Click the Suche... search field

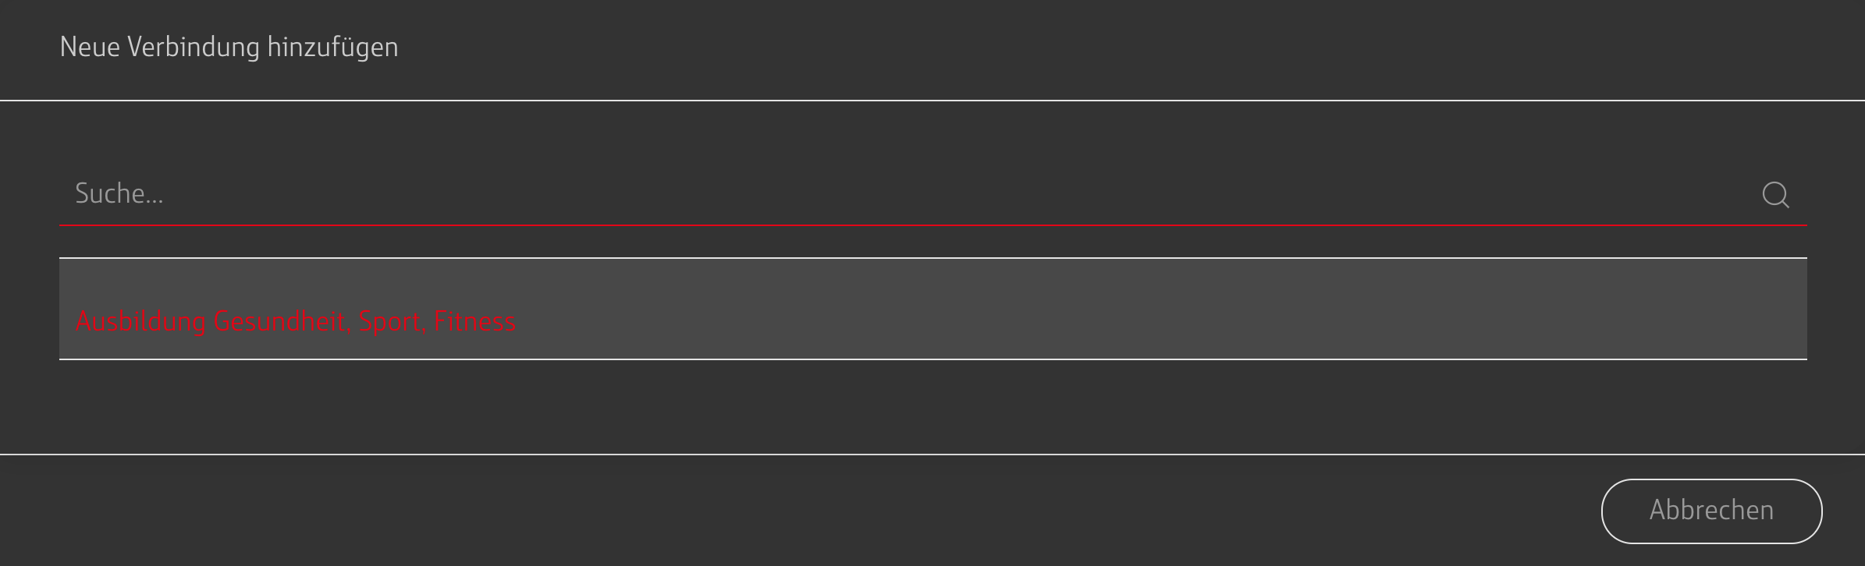click(897, 194)
